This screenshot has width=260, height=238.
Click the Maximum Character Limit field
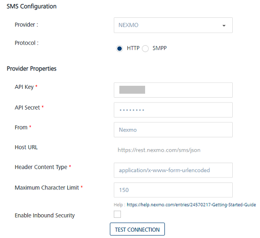[x=173, y=190]
